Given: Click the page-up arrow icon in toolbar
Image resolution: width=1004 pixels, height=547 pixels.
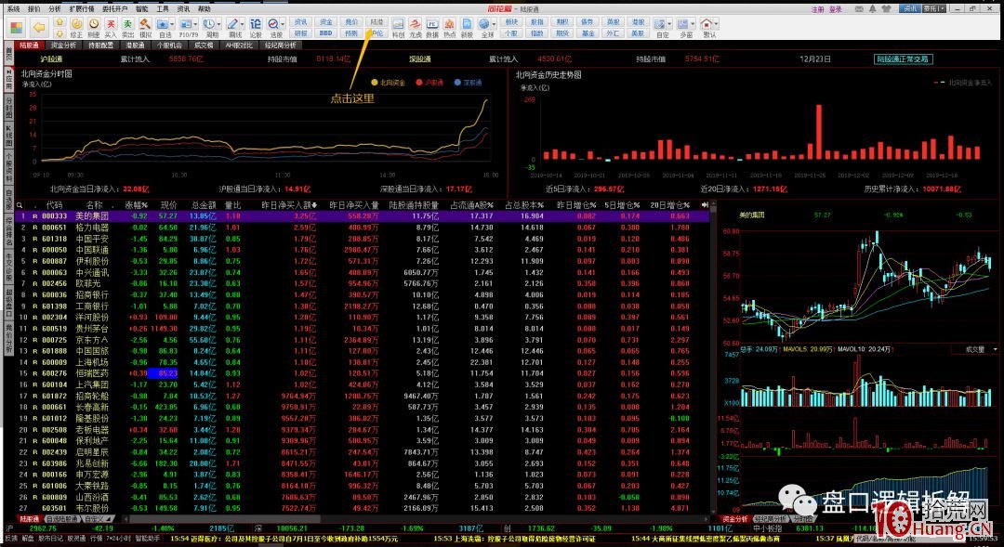Looking at the screenshot, I should click(x=59, y=21).
